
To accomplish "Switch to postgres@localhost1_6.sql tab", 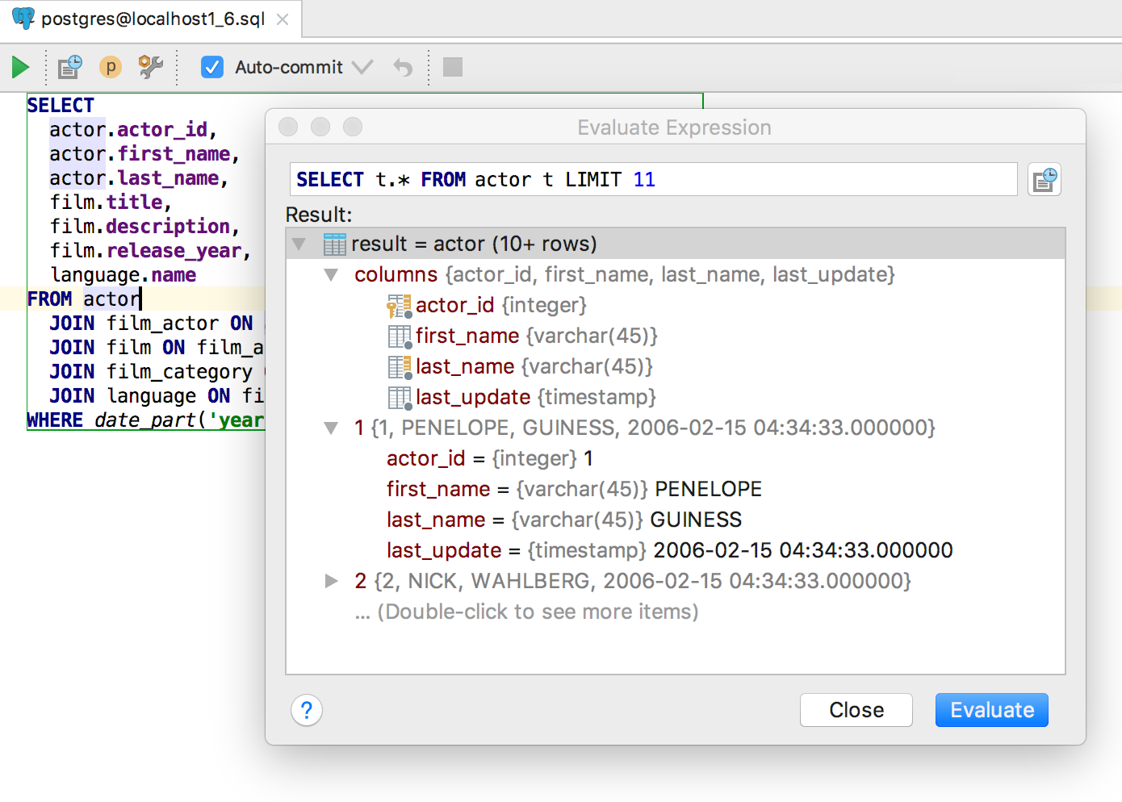I will [153, 19].
